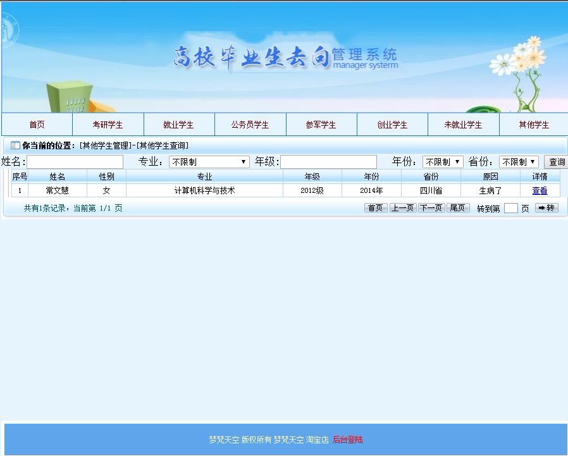Click the 姓名 name input field
The width and height of the screenshot is (568, 456).
[75, 161]
